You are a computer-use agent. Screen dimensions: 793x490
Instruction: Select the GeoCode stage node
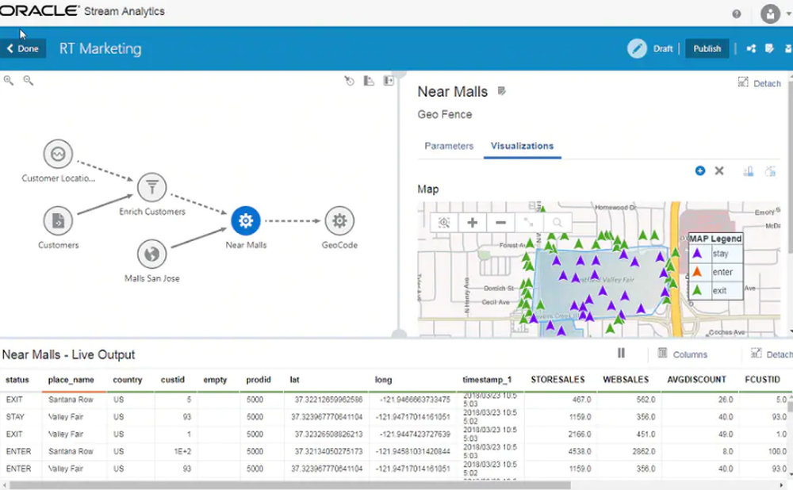coord(339,220)
